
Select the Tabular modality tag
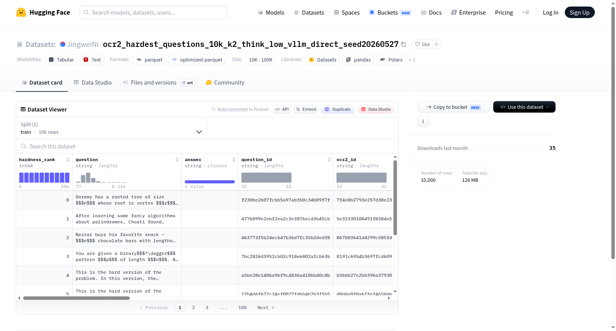pos(61,60)
